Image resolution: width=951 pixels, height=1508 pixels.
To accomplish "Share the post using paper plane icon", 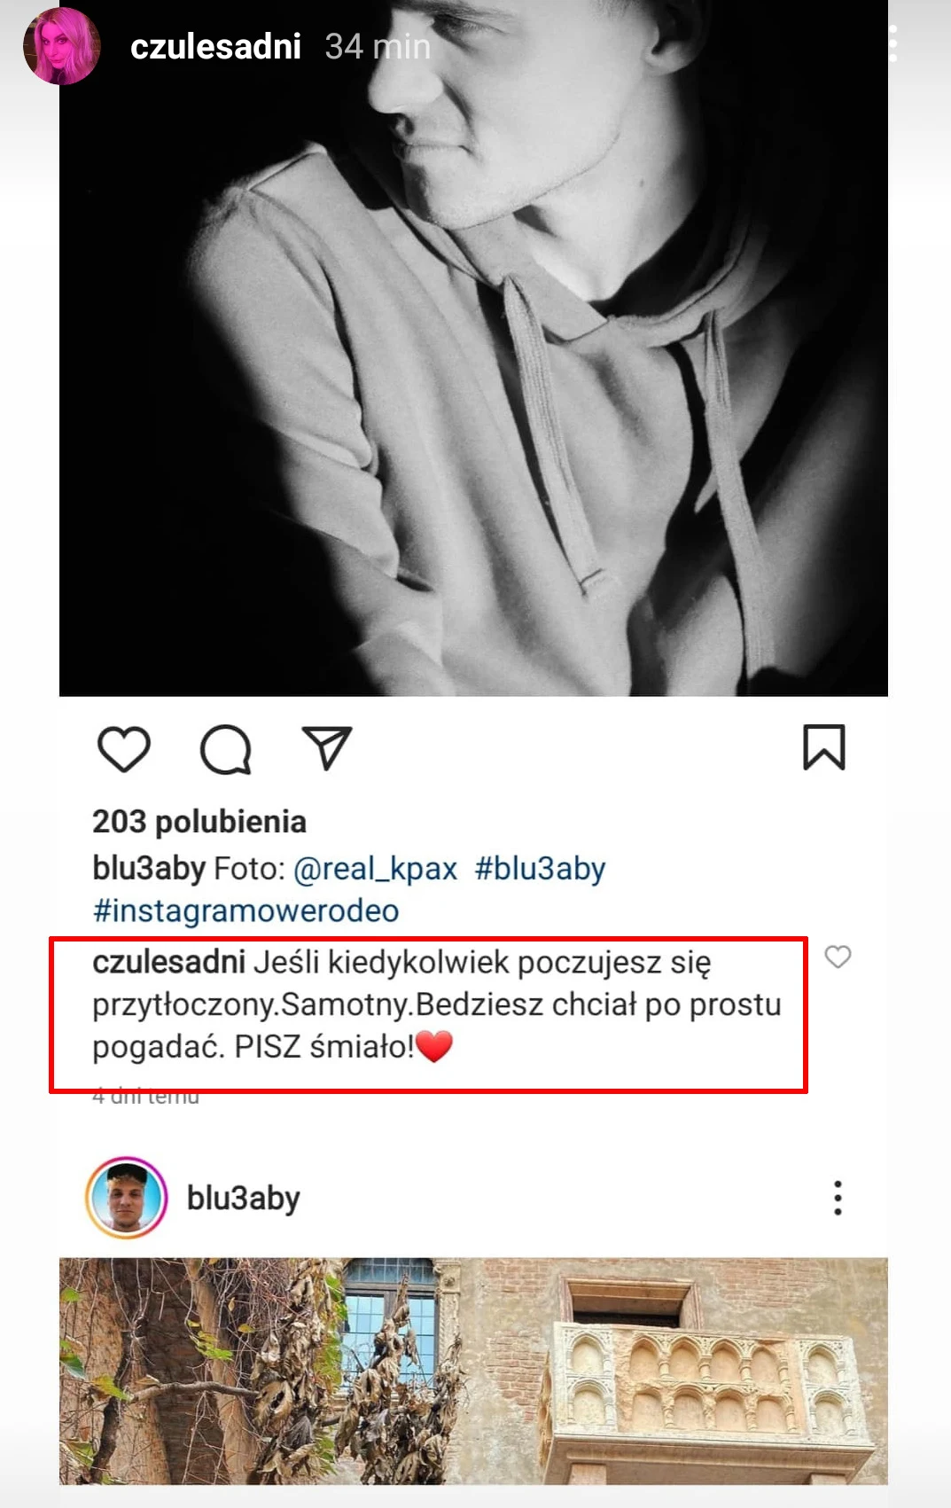I will [327, 746].
